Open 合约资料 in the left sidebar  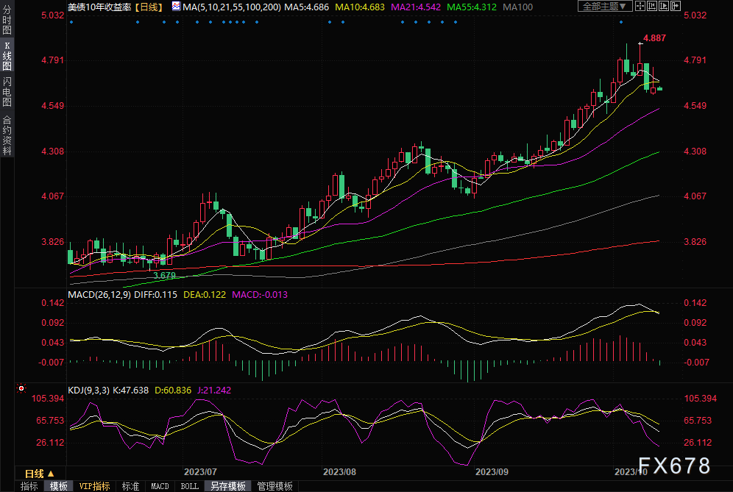click(7, 135)
